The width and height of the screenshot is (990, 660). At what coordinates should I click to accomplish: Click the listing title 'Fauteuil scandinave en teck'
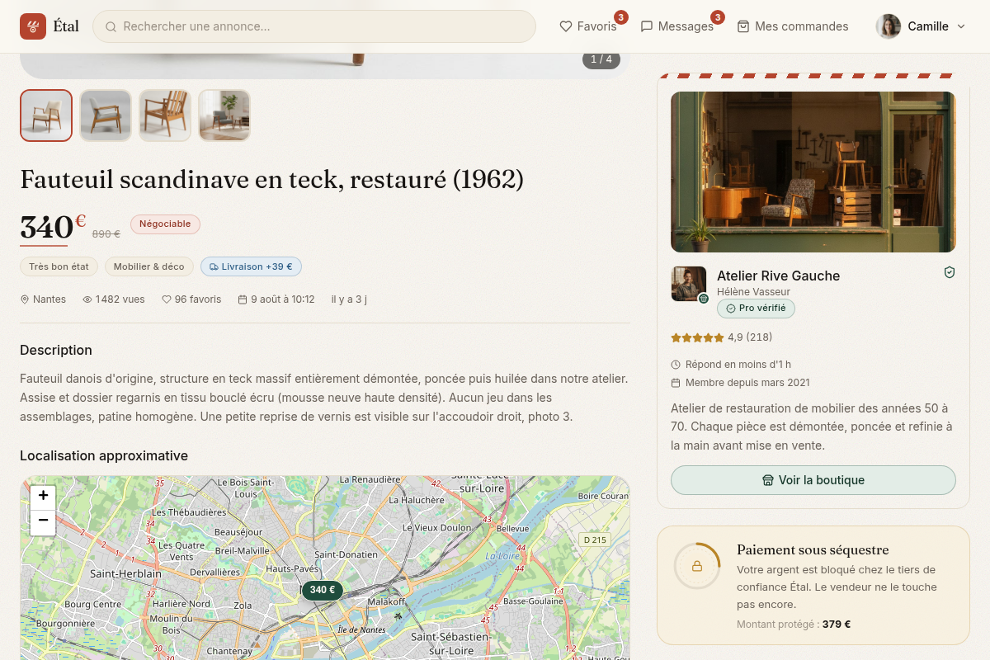[271, 179]
